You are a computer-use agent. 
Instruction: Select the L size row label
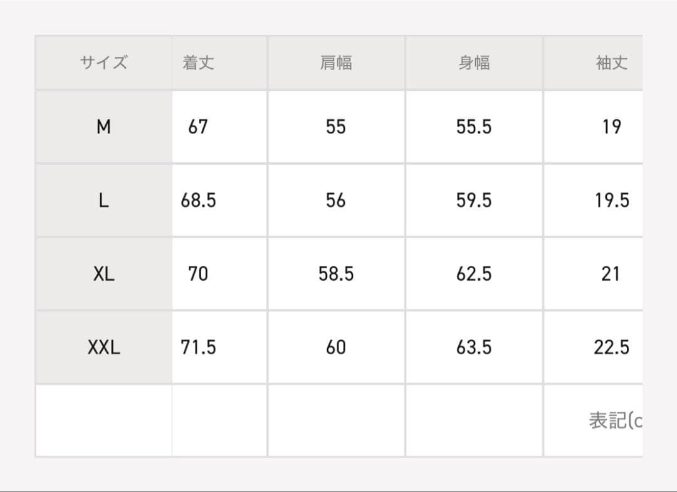click(103, 201)
